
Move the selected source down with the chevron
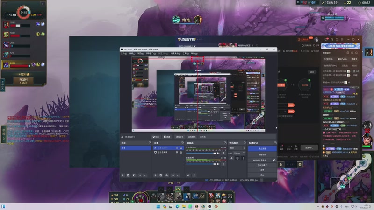click(x=178, y=175)
